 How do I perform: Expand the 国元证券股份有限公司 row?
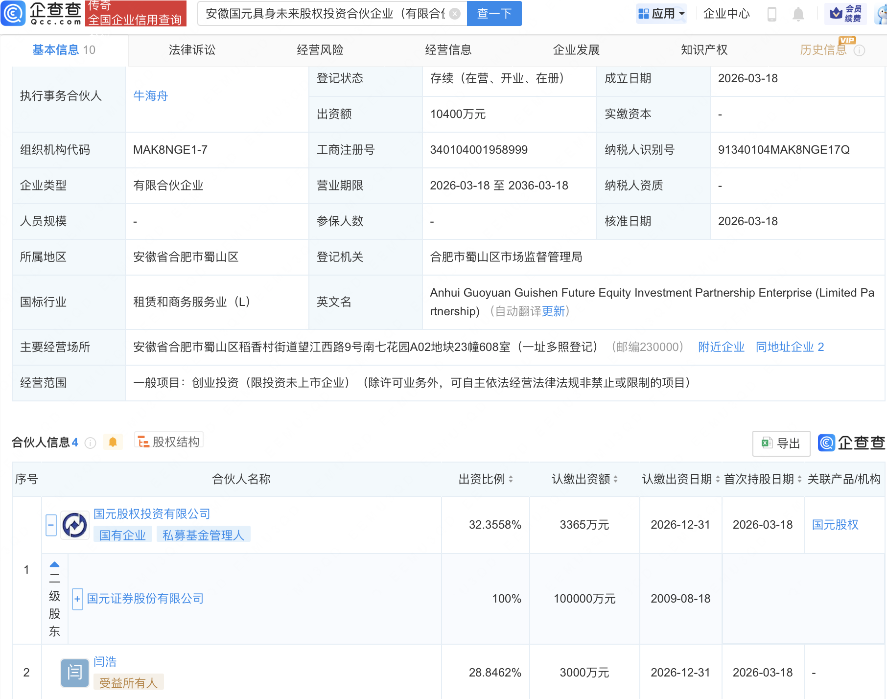point(77,599)
